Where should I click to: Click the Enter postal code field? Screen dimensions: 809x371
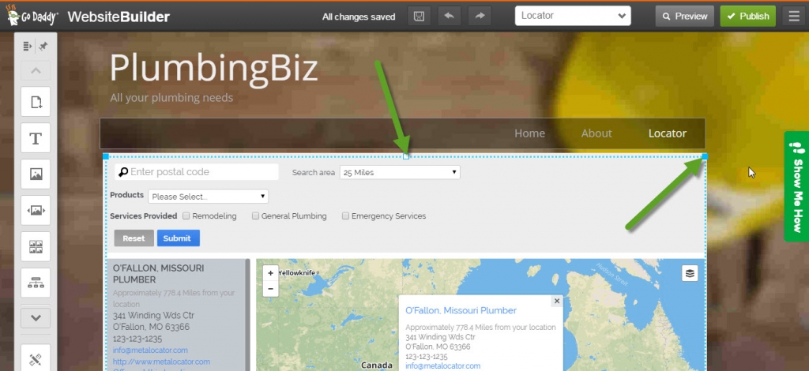pos(197,172)
